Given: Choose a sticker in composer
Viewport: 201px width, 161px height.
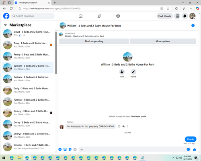Looking at the screenshot, I should (x=70, y=149).
